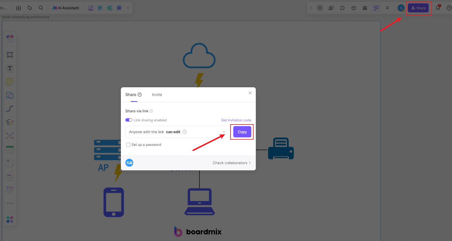Screen dimensions: 452x241
Task: Select the card list tool in sidebar
Action: coord(10,176)
